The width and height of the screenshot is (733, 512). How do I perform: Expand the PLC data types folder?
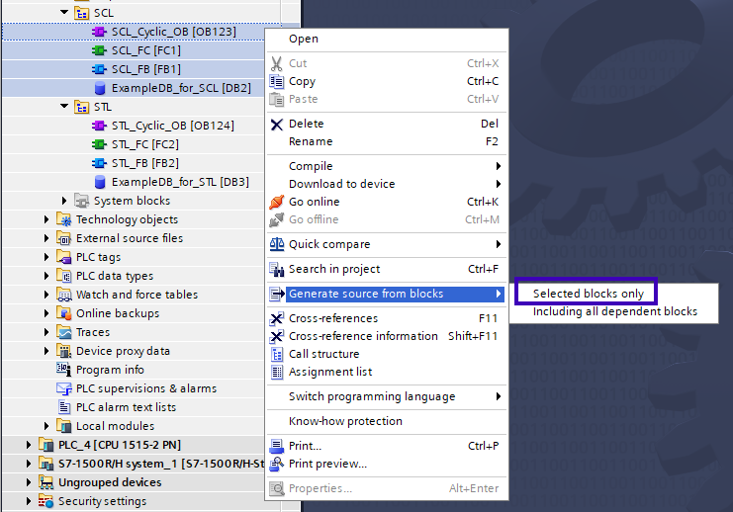pos(46,276)
